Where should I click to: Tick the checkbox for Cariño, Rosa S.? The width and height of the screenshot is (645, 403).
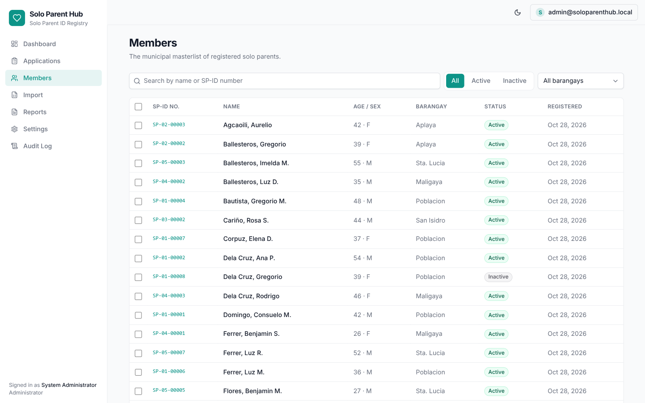[x=138, y=220]
